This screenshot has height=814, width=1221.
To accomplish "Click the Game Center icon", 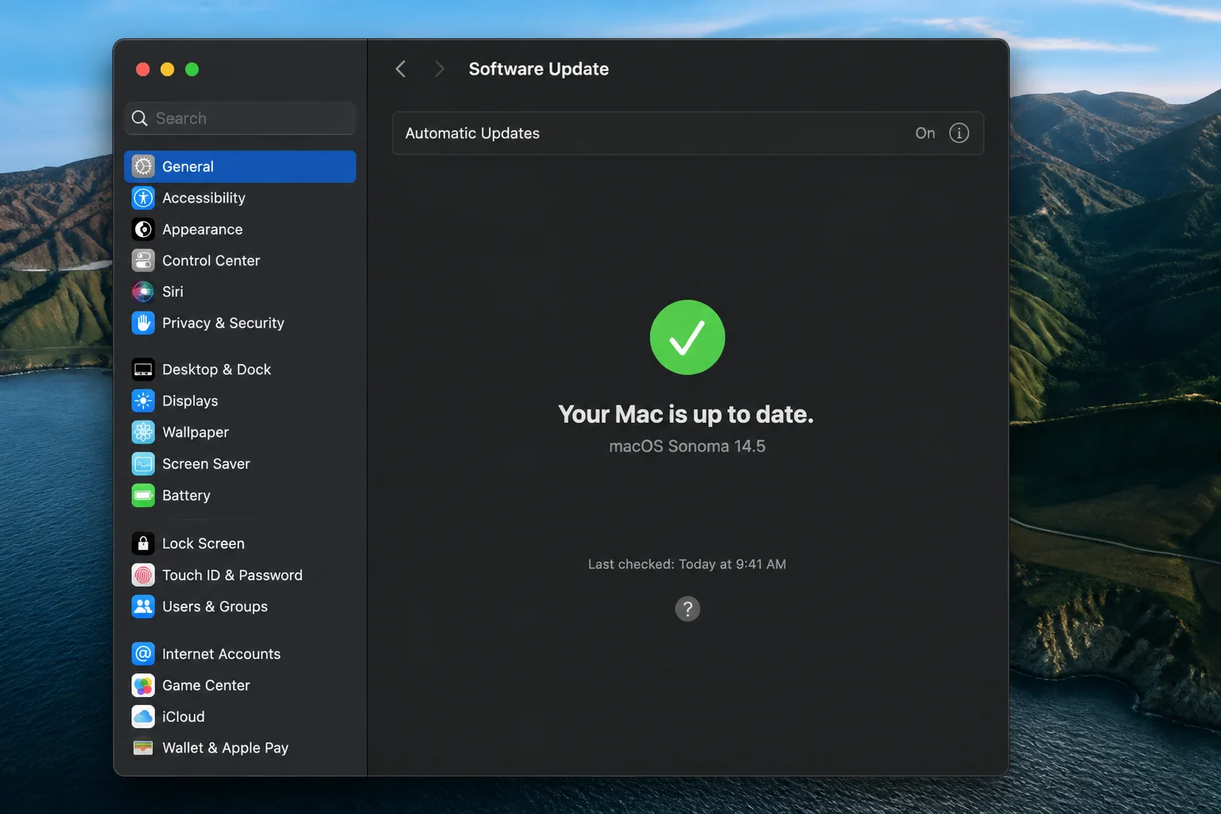I will 143,685.
